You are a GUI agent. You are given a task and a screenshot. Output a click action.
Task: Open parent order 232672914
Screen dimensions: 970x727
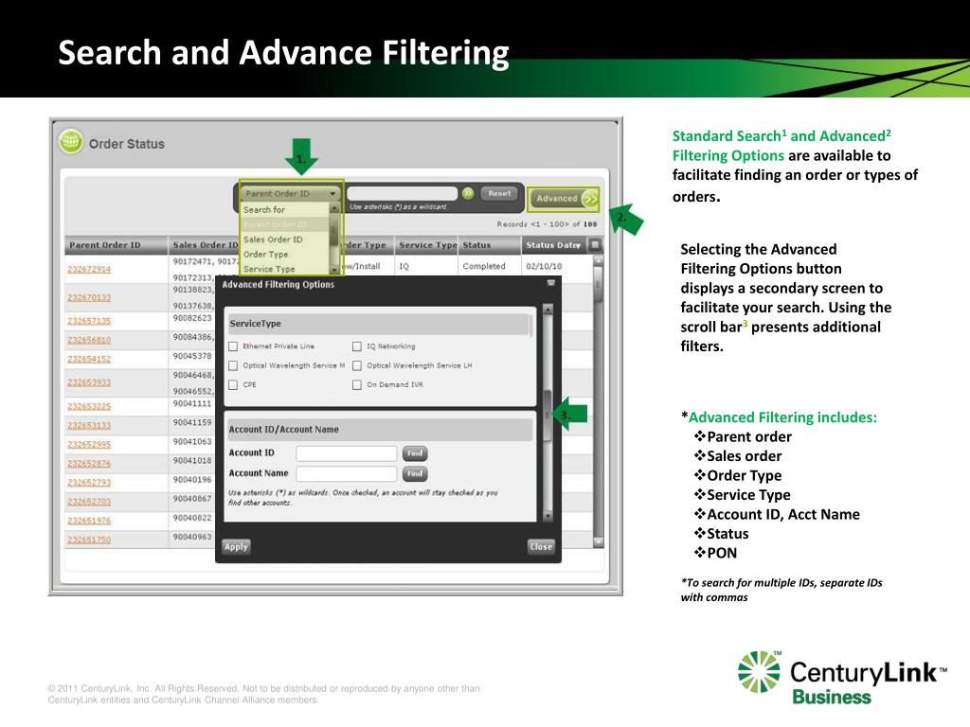(89, 269)
